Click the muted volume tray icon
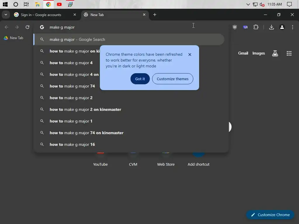 (262, 4)
